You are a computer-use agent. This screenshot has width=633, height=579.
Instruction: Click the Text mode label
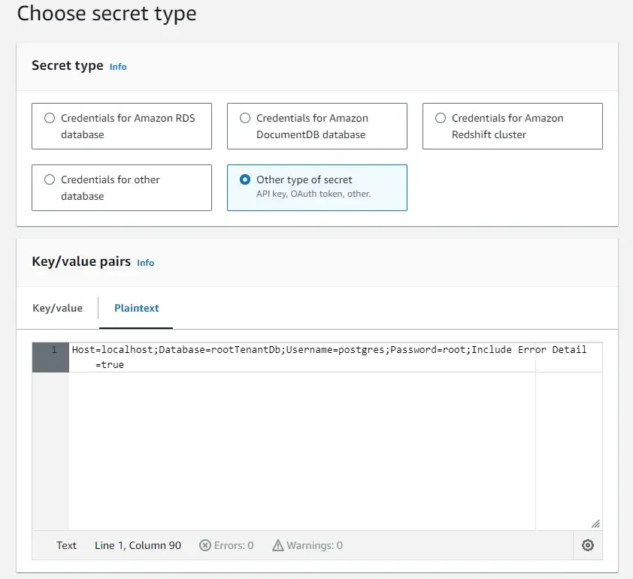[x=66, y=545]
